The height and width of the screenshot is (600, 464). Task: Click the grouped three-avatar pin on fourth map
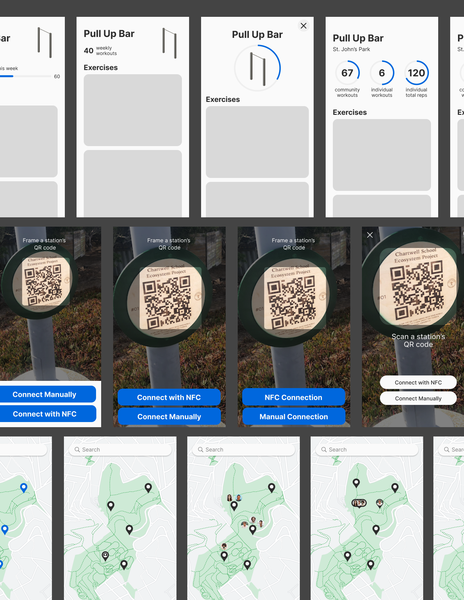359,503
